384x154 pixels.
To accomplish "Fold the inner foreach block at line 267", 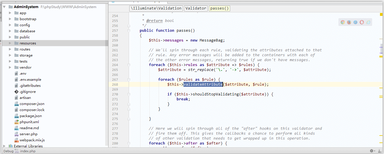I will point(129,80).
